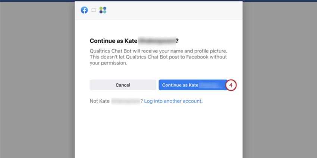Select the blue dot in Qualtrics logo
Screen dimensions: 317x158
pos(104,9)
